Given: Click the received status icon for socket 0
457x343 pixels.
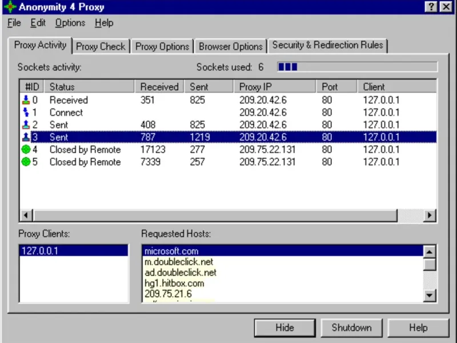Looking at the screenshot, I should (26, 100).
